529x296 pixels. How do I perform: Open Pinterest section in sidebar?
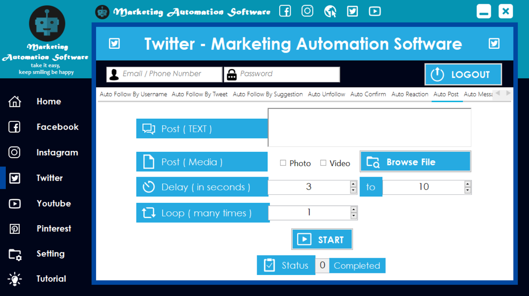(54, 228)
